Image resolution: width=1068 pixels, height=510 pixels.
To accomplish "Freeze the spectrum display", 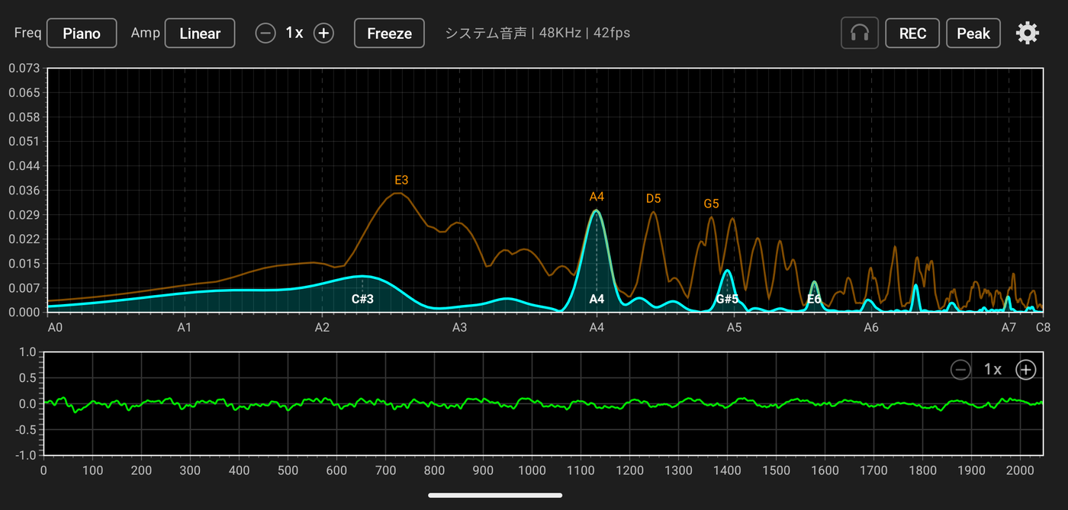I will click(x=389, y=34).
